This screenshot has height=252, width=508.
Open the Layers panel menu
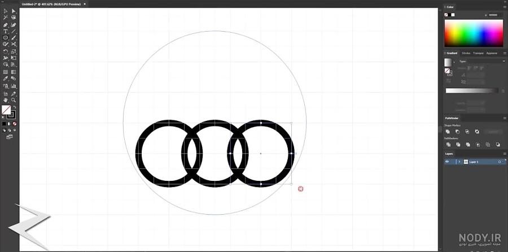coord(505,154)
